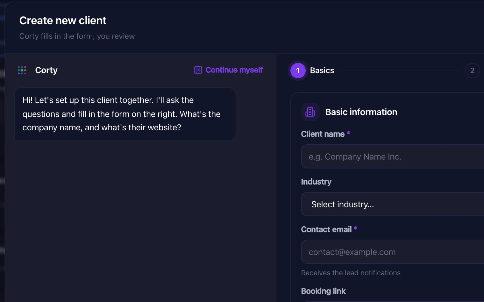Click the 'Booking link' field label
This screenshot has width=484, height=302.
(323, 291)
